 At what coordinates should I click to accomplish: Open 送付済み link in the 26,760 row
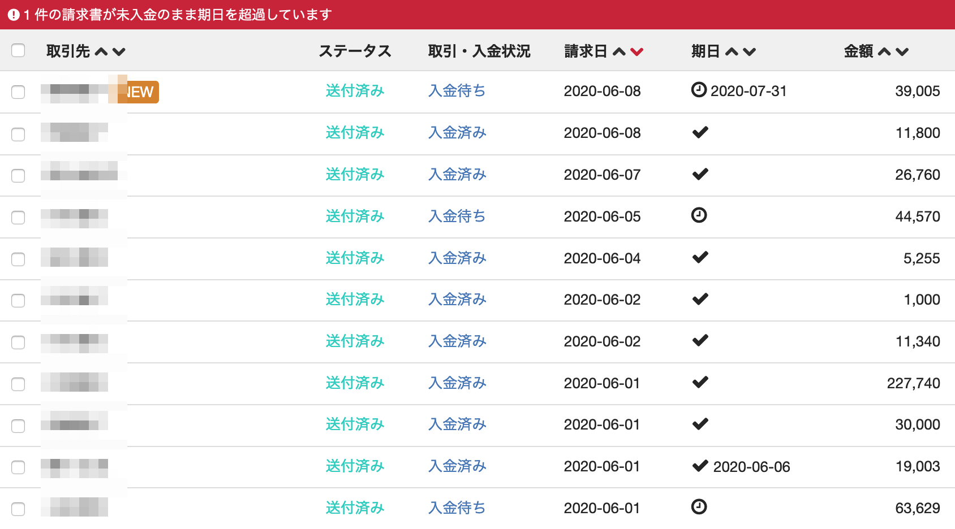point(355,175)
